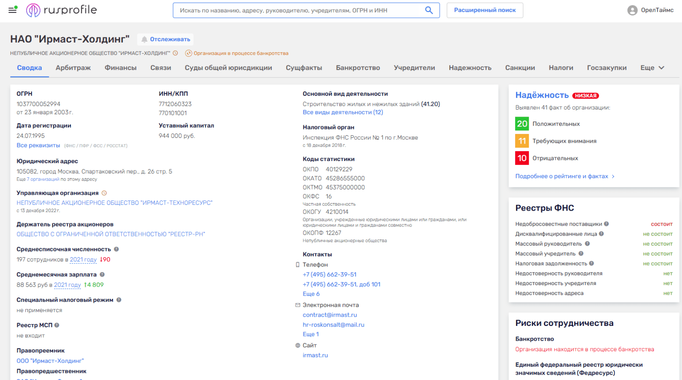The width and height of the screenshot is (682, 380).
Task: Click the bankruptcy status icon
Action: [189, 53]
